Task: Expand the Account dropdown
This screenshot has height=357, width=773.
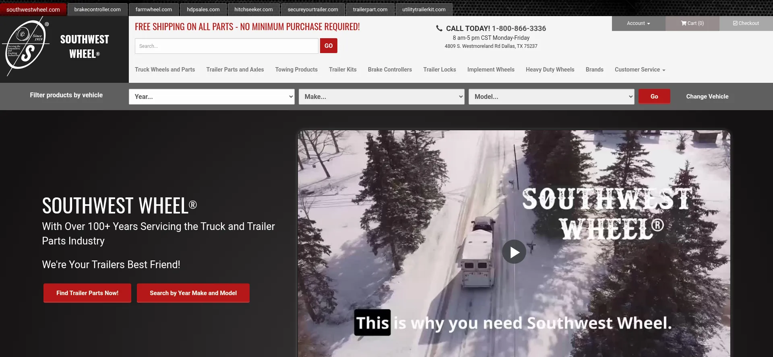Action: (x=639, y=23)
